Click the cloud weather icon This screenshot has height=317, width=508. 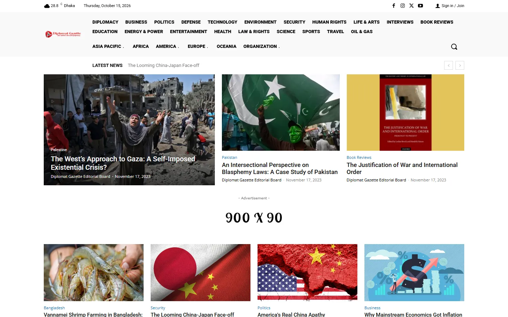pyautogui.click(x=47, y=6)
